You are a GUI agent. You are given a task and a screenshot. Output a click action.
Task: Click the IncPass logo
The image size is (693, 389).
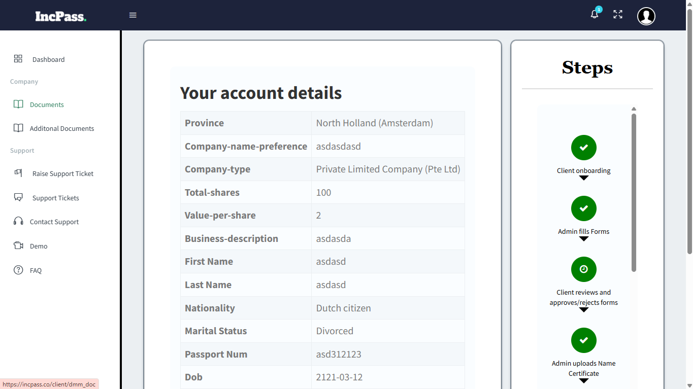pyautogui.click(x=61, y=16)
